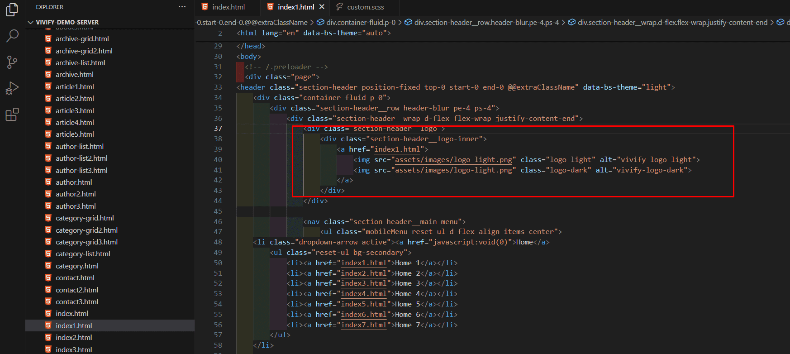
Task: Open the Search view in activity bar
Action: click(12, 36)
